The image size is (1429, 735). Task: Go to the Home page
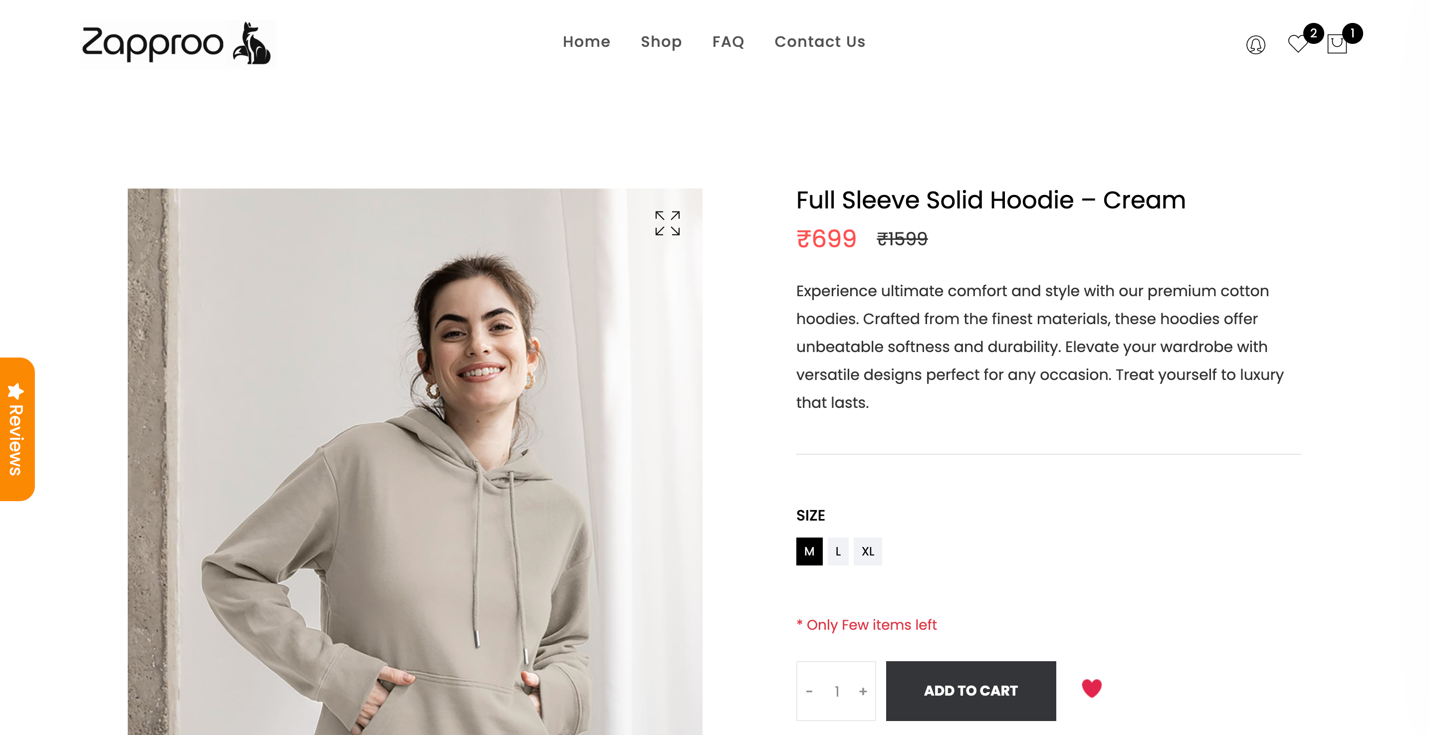coord(586,41)
